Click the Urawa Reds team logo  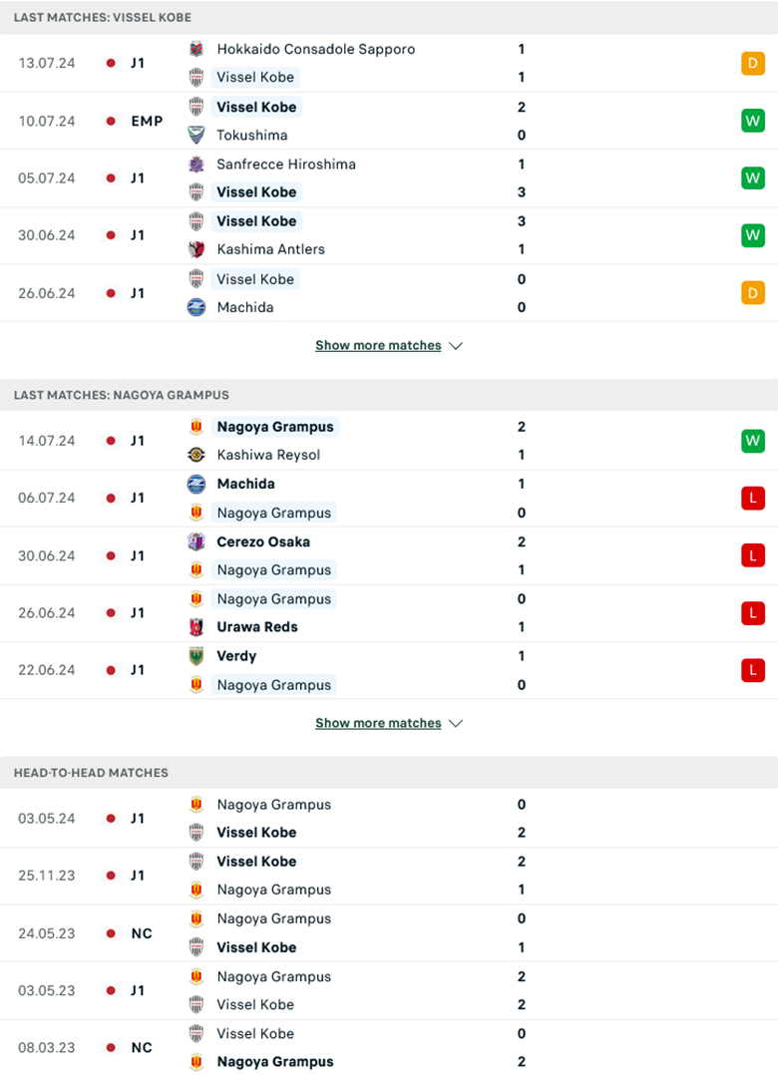[x=196, y=627]
